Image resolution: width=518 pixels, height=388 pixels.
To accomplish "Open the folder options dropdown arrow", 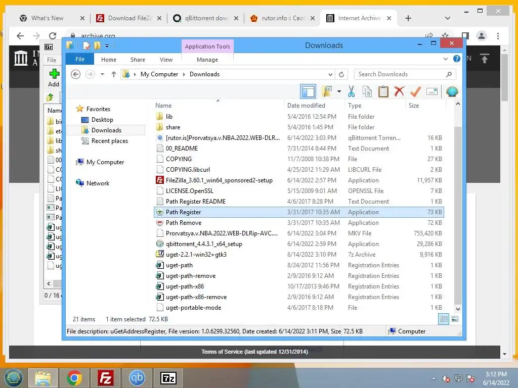I will click(x=339, y=91).
